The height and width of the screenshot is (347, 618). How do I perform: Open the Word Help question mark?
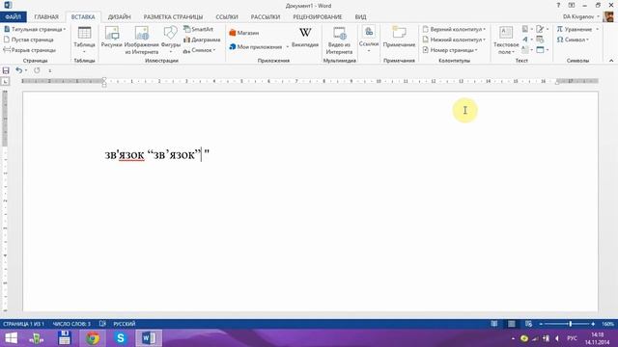point(558,5)
